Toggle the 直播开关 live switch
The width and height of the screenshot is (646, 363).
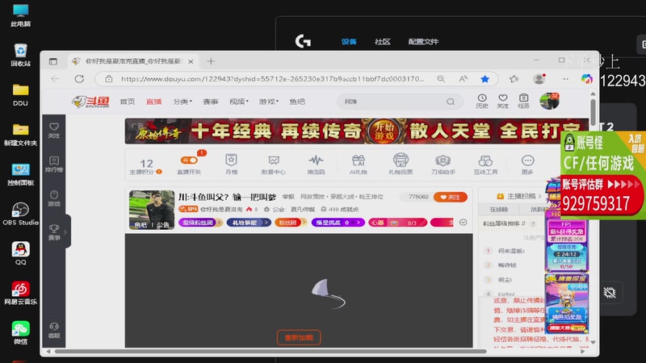(189, 160)
